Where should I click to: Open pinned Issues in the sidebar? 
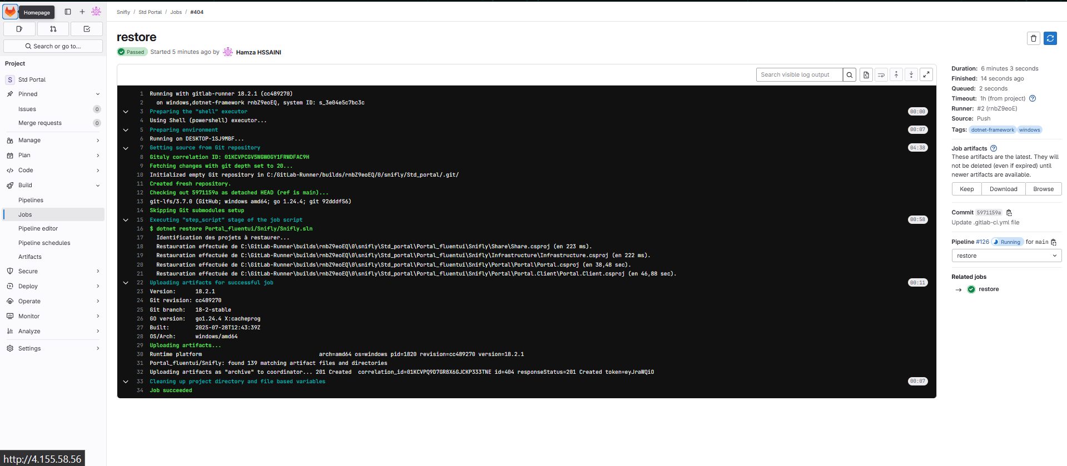coord(53,109)
